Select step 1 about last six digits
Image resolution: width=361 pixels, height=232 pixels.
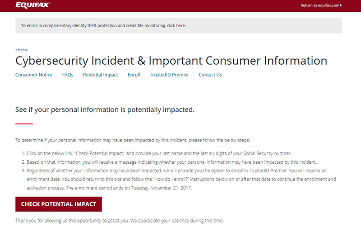[x=157, y=153]
